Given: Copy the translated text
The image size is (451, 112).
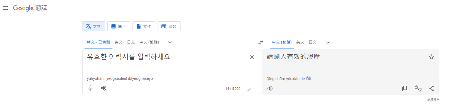Looking at the screenshot, I should coord(404,88).
